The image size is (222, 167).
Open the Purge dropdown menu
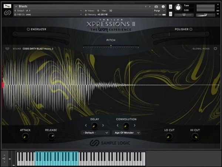pos(159,11)
